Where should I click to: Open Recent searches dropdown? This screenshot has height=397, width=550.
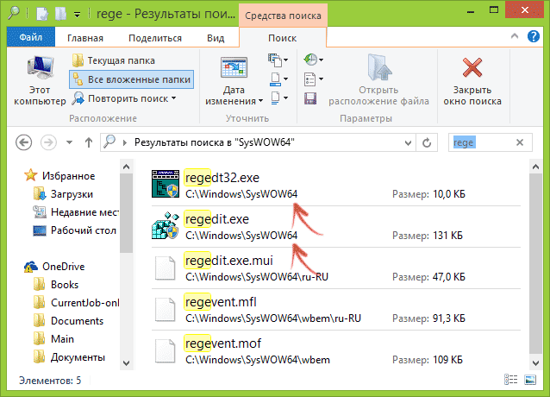[x=313, y=60]
